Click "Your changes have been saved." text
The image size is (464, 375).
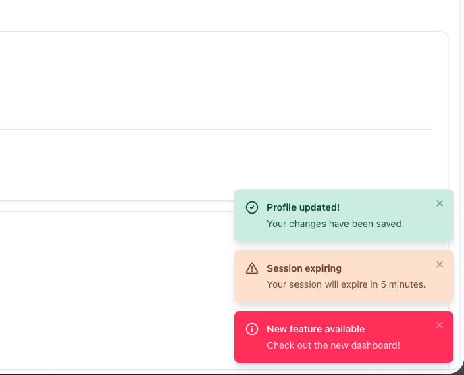coord(335,224)
